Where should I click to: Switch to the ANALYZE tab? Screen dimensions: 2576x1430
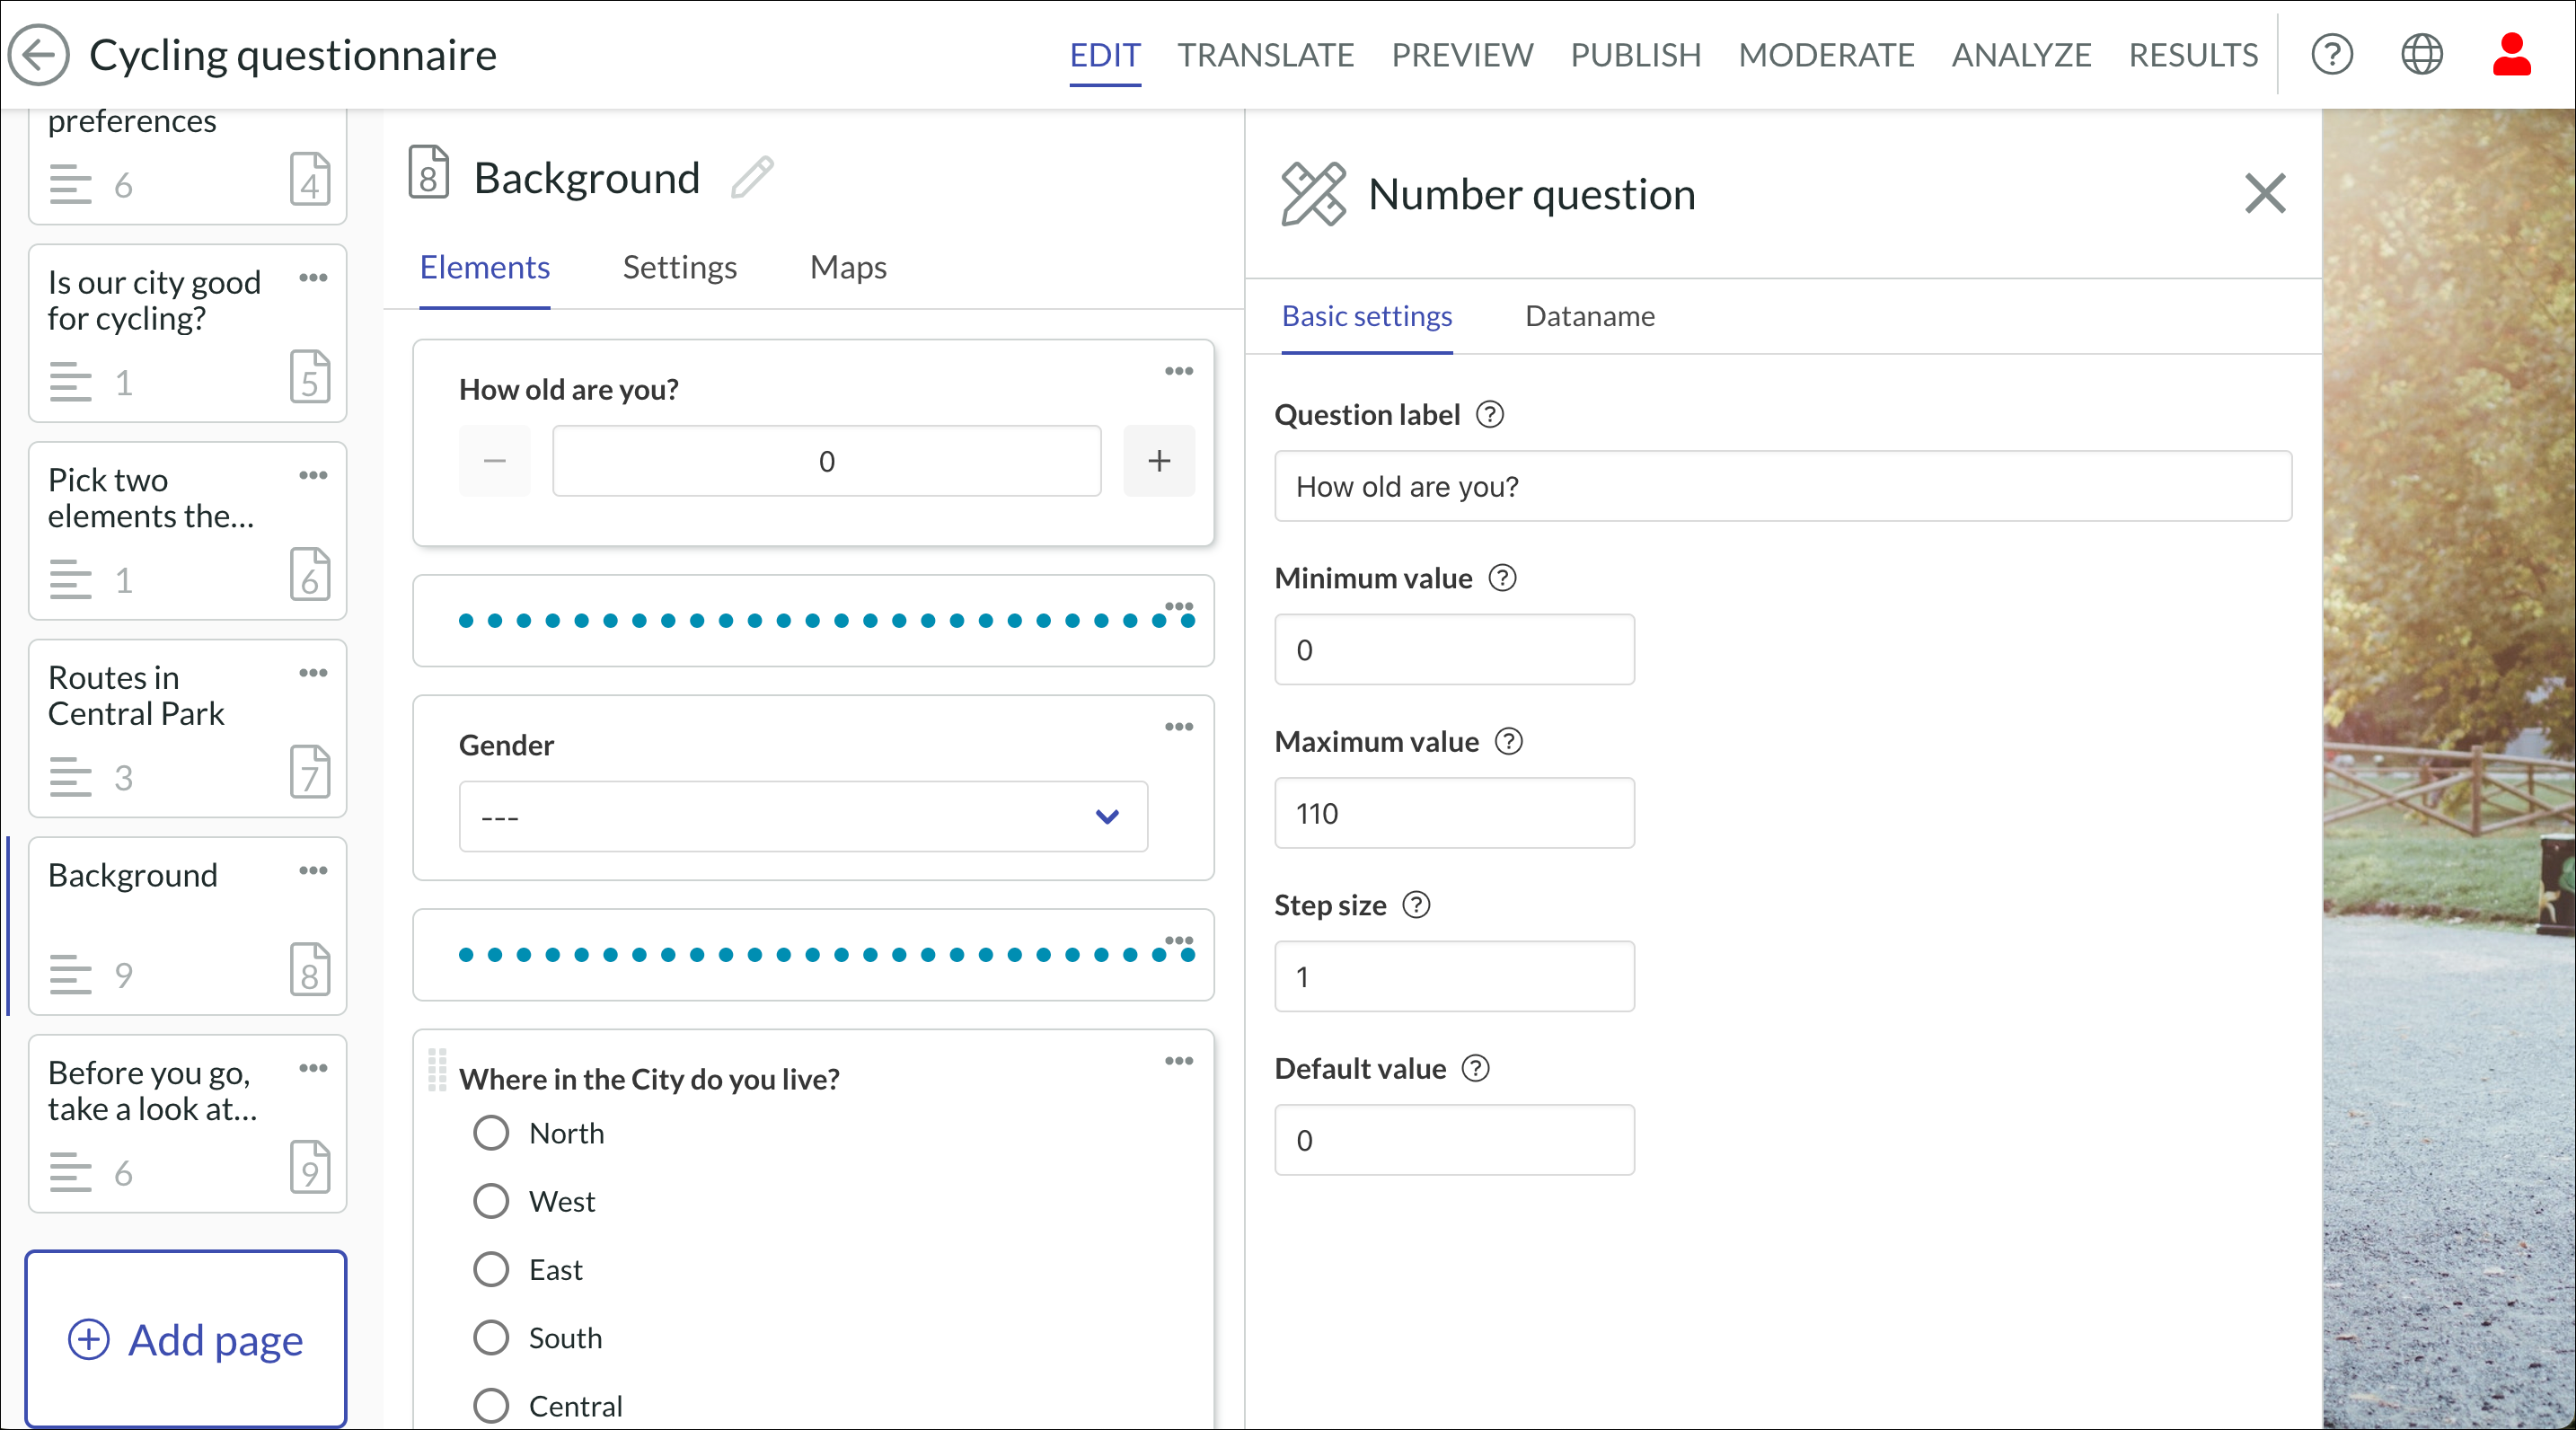pyautogui.click(x=2021, y=54)
